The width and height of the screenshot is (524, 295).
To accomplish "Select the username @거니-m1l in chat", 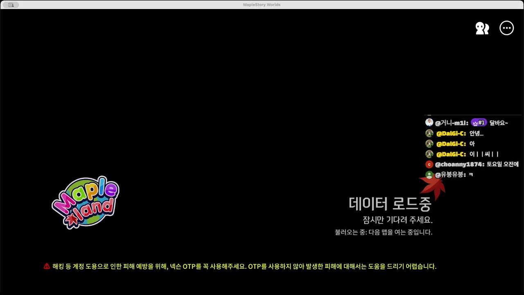I will click(452, 123).
